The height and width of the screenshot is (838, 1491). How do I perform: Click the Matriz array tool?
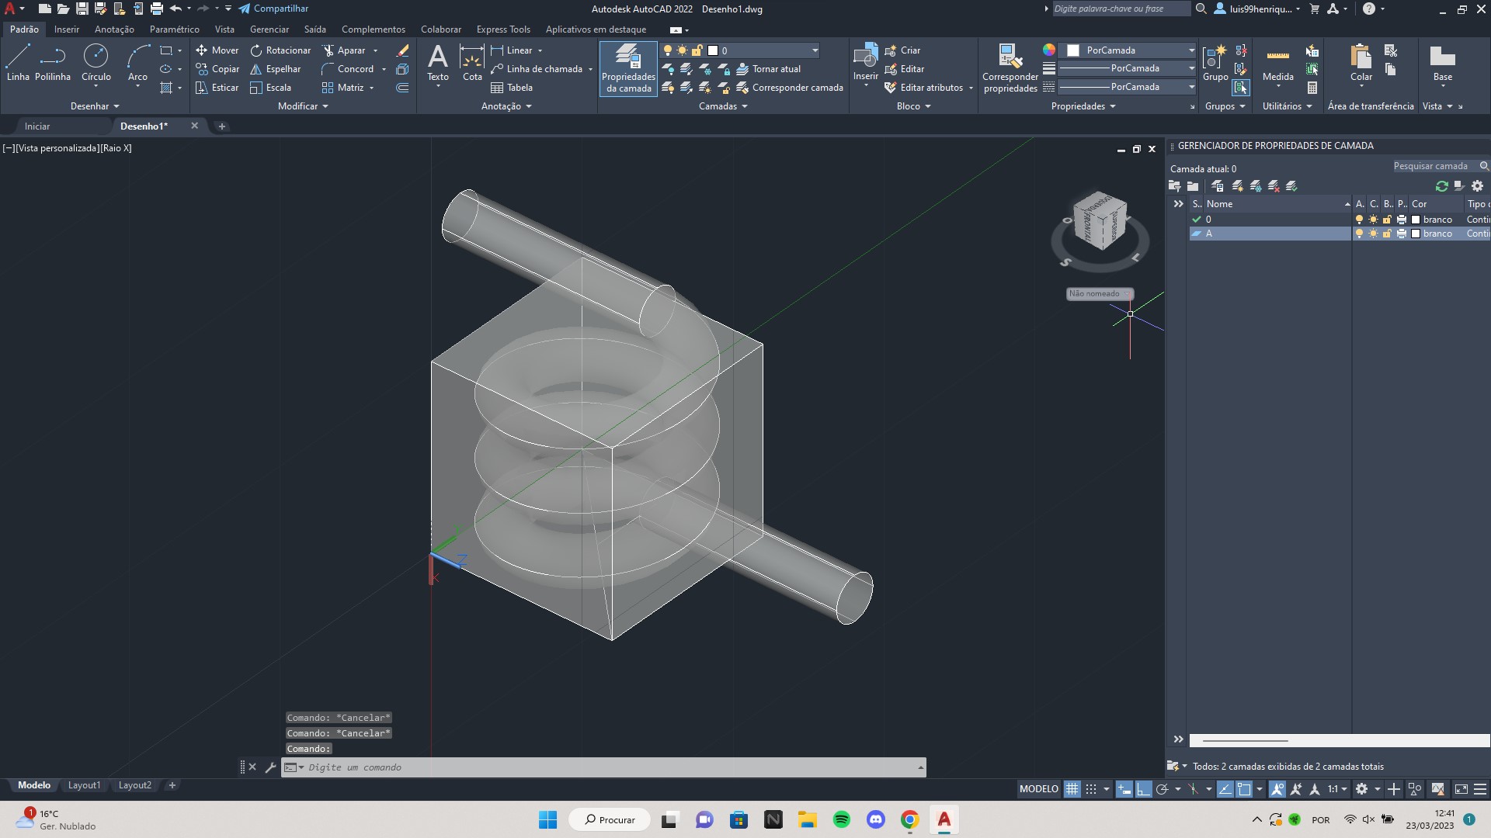pos(342,88)
